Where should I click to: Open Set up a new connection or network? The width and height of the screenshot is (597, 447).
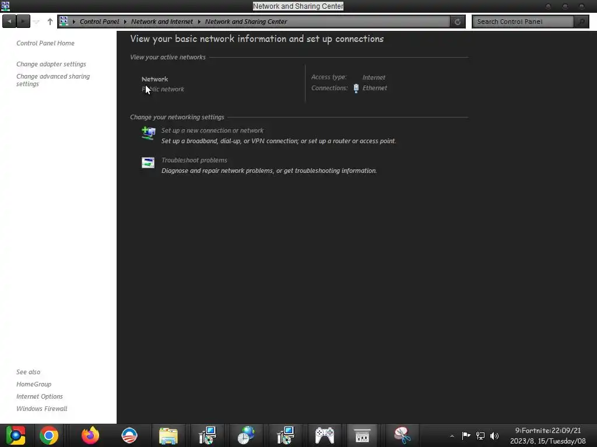tap(212, 131)
